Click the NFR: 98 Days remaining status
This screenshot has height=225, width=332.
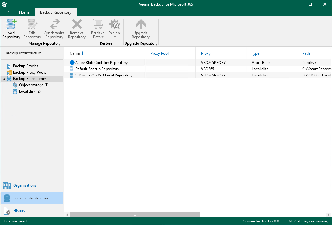pyautogui.click(x=308, y=221)
